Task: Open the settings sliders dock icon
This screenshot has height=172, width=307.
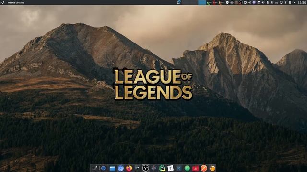Action: 137,168
